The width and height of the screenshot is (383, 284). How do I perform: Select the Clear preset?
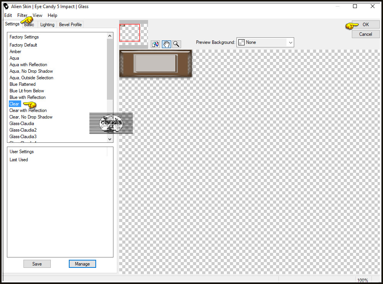tap(14, 104)
